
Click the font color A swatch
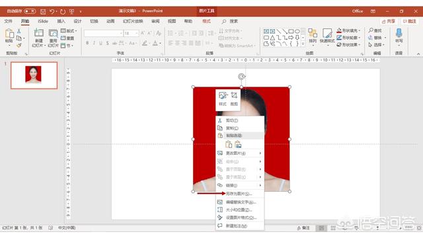pyautogui.click(x=155, y=43)
